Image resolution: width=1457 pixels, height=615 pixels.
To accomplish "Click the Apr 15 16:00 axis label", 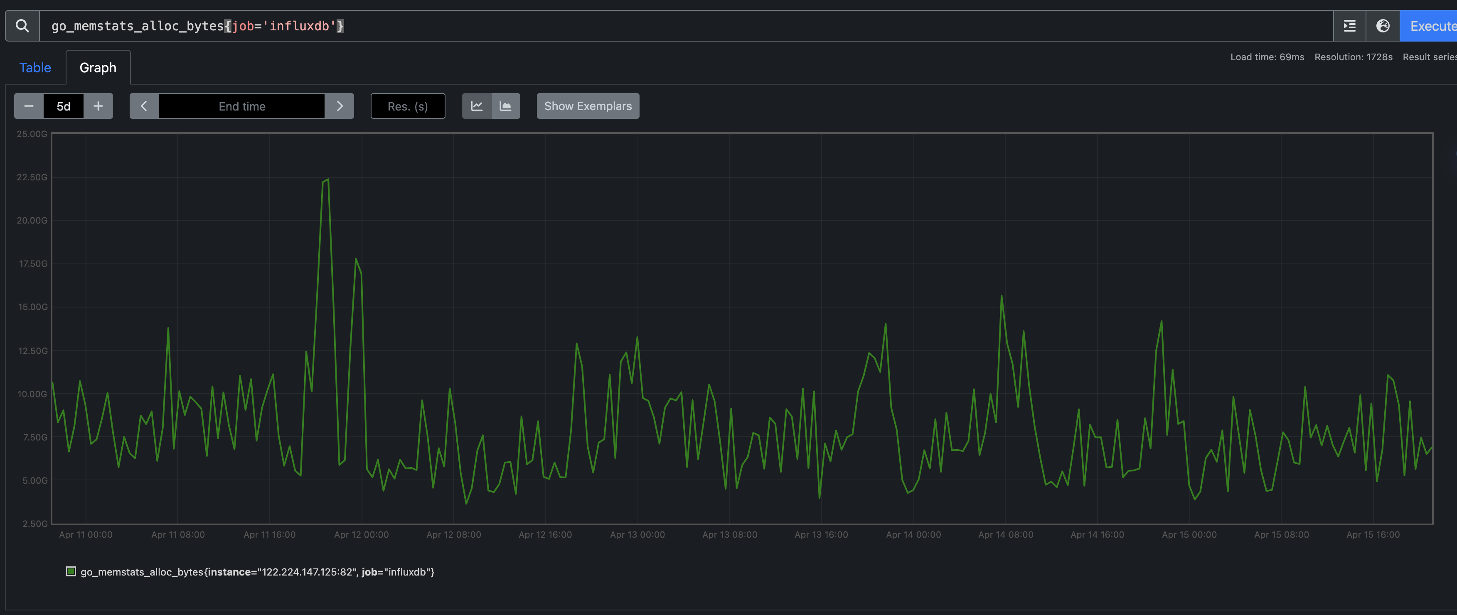I will point(1373,535).
